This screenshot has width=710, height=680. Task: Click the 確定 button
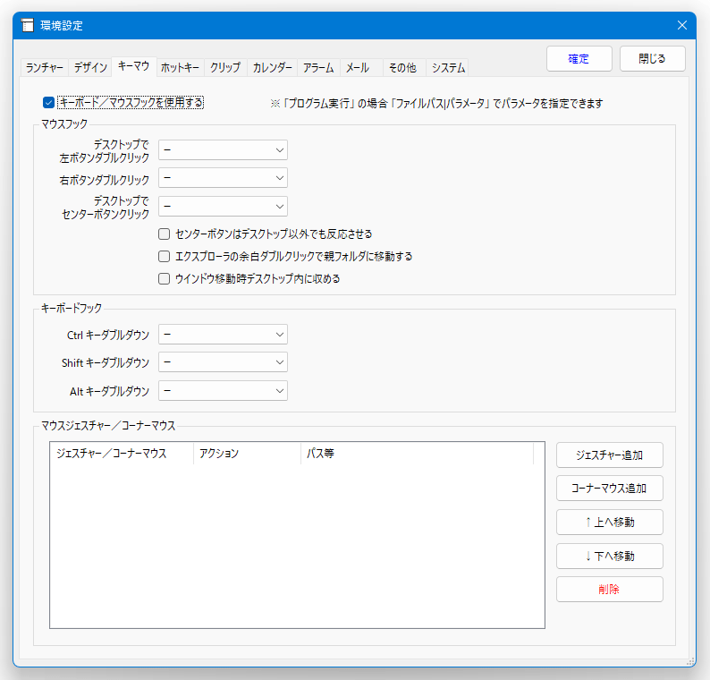[x=579, y=58]
